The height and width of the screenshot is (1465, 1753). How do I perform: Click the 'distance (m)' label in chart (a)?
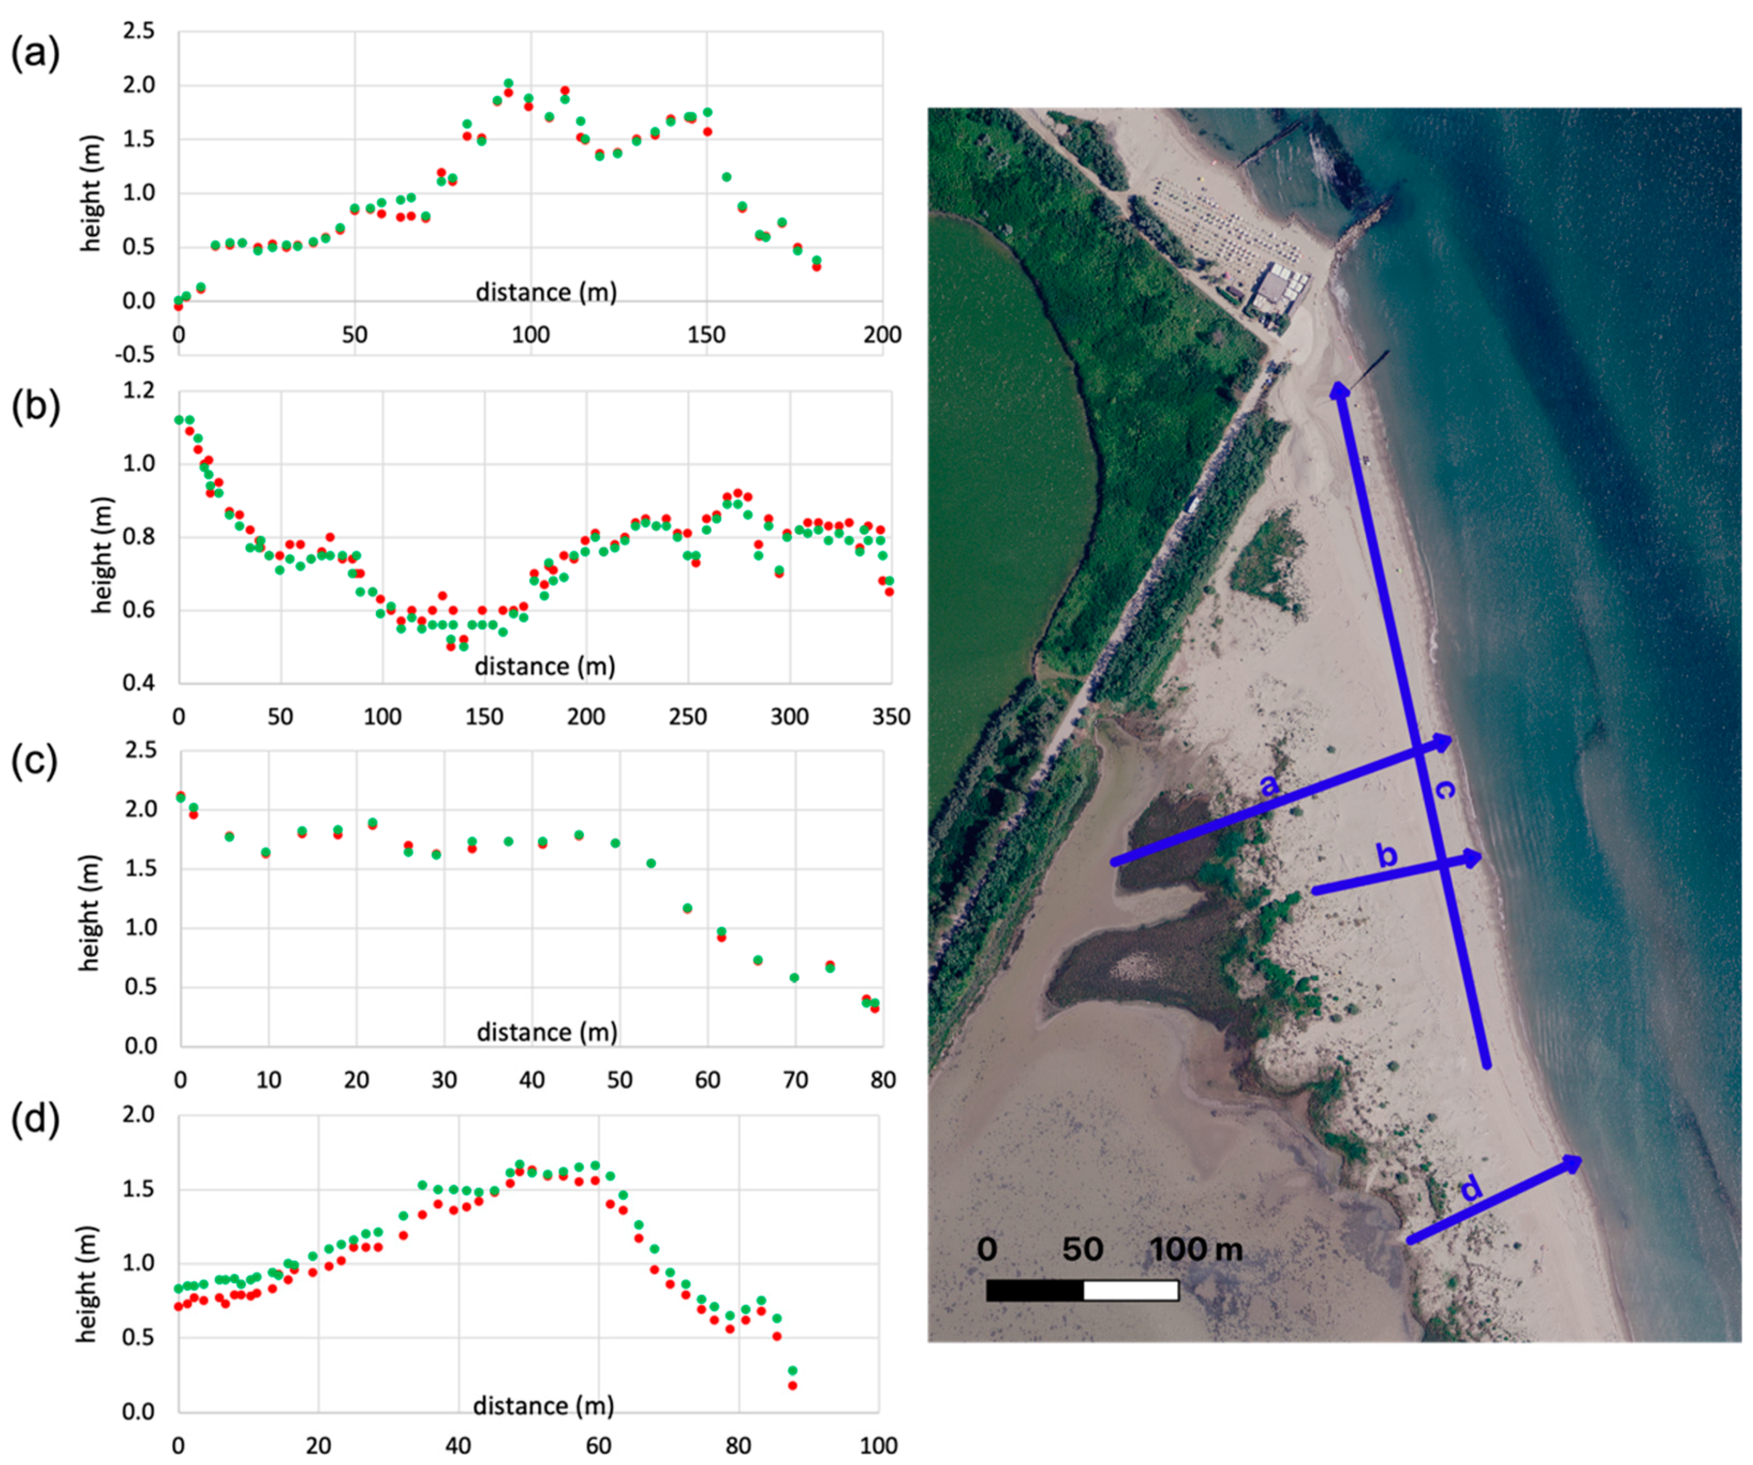pyautogui.click(x=546, y=292)
